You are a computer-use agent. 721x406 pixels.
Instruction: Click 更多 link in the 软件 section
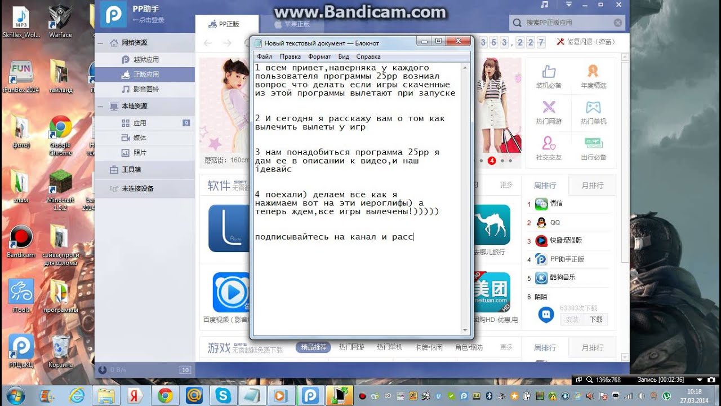click(506, 184)
